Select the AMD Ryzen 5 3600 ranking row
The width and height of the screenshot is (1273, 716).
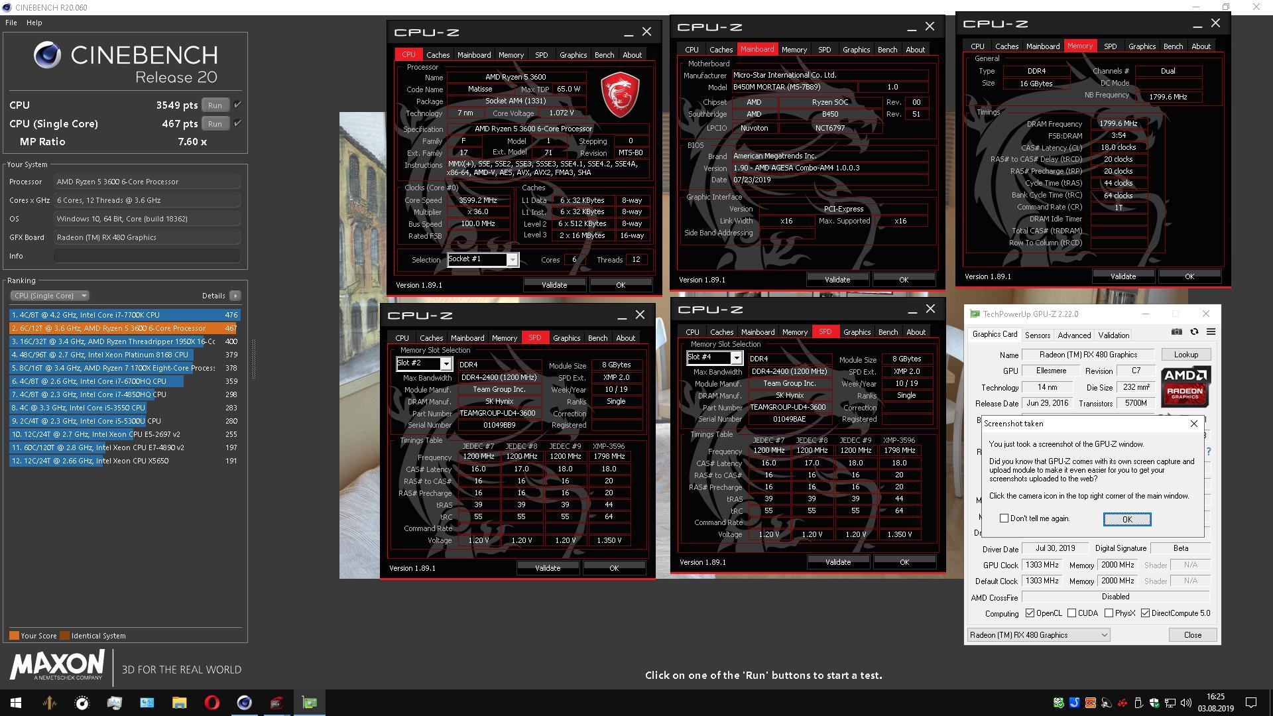[125, 328]
